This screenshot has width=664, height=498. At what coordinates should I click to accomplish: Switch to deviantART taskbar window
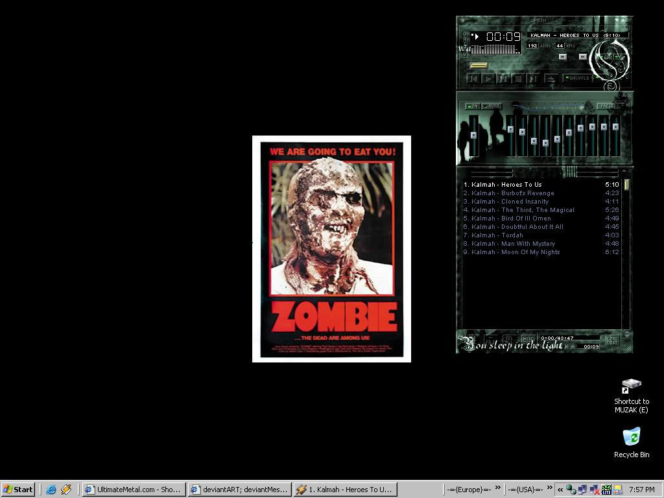click(240, 490)
